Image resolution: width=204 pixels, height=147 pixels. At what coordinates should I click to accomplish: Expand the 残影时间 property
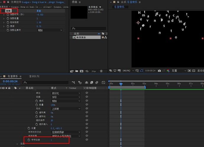[x=4, y=15]
